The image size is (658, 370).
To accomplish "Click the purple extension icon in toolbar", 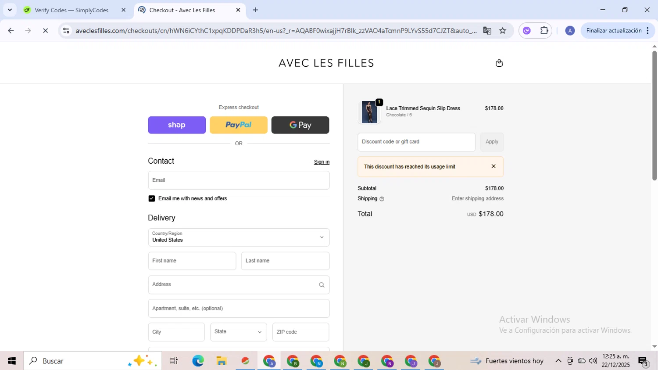I will click(x=527, y=31).
